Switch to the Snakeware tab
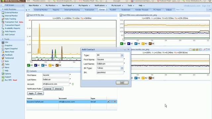Image resolution: width=212 pixels, height=119 pixels. point(126,10)
